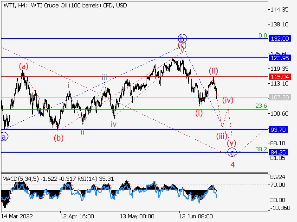Screen dimensions: 297x222
Task: Select the red (v) forecast wave label
Action: tap(232, 143)
